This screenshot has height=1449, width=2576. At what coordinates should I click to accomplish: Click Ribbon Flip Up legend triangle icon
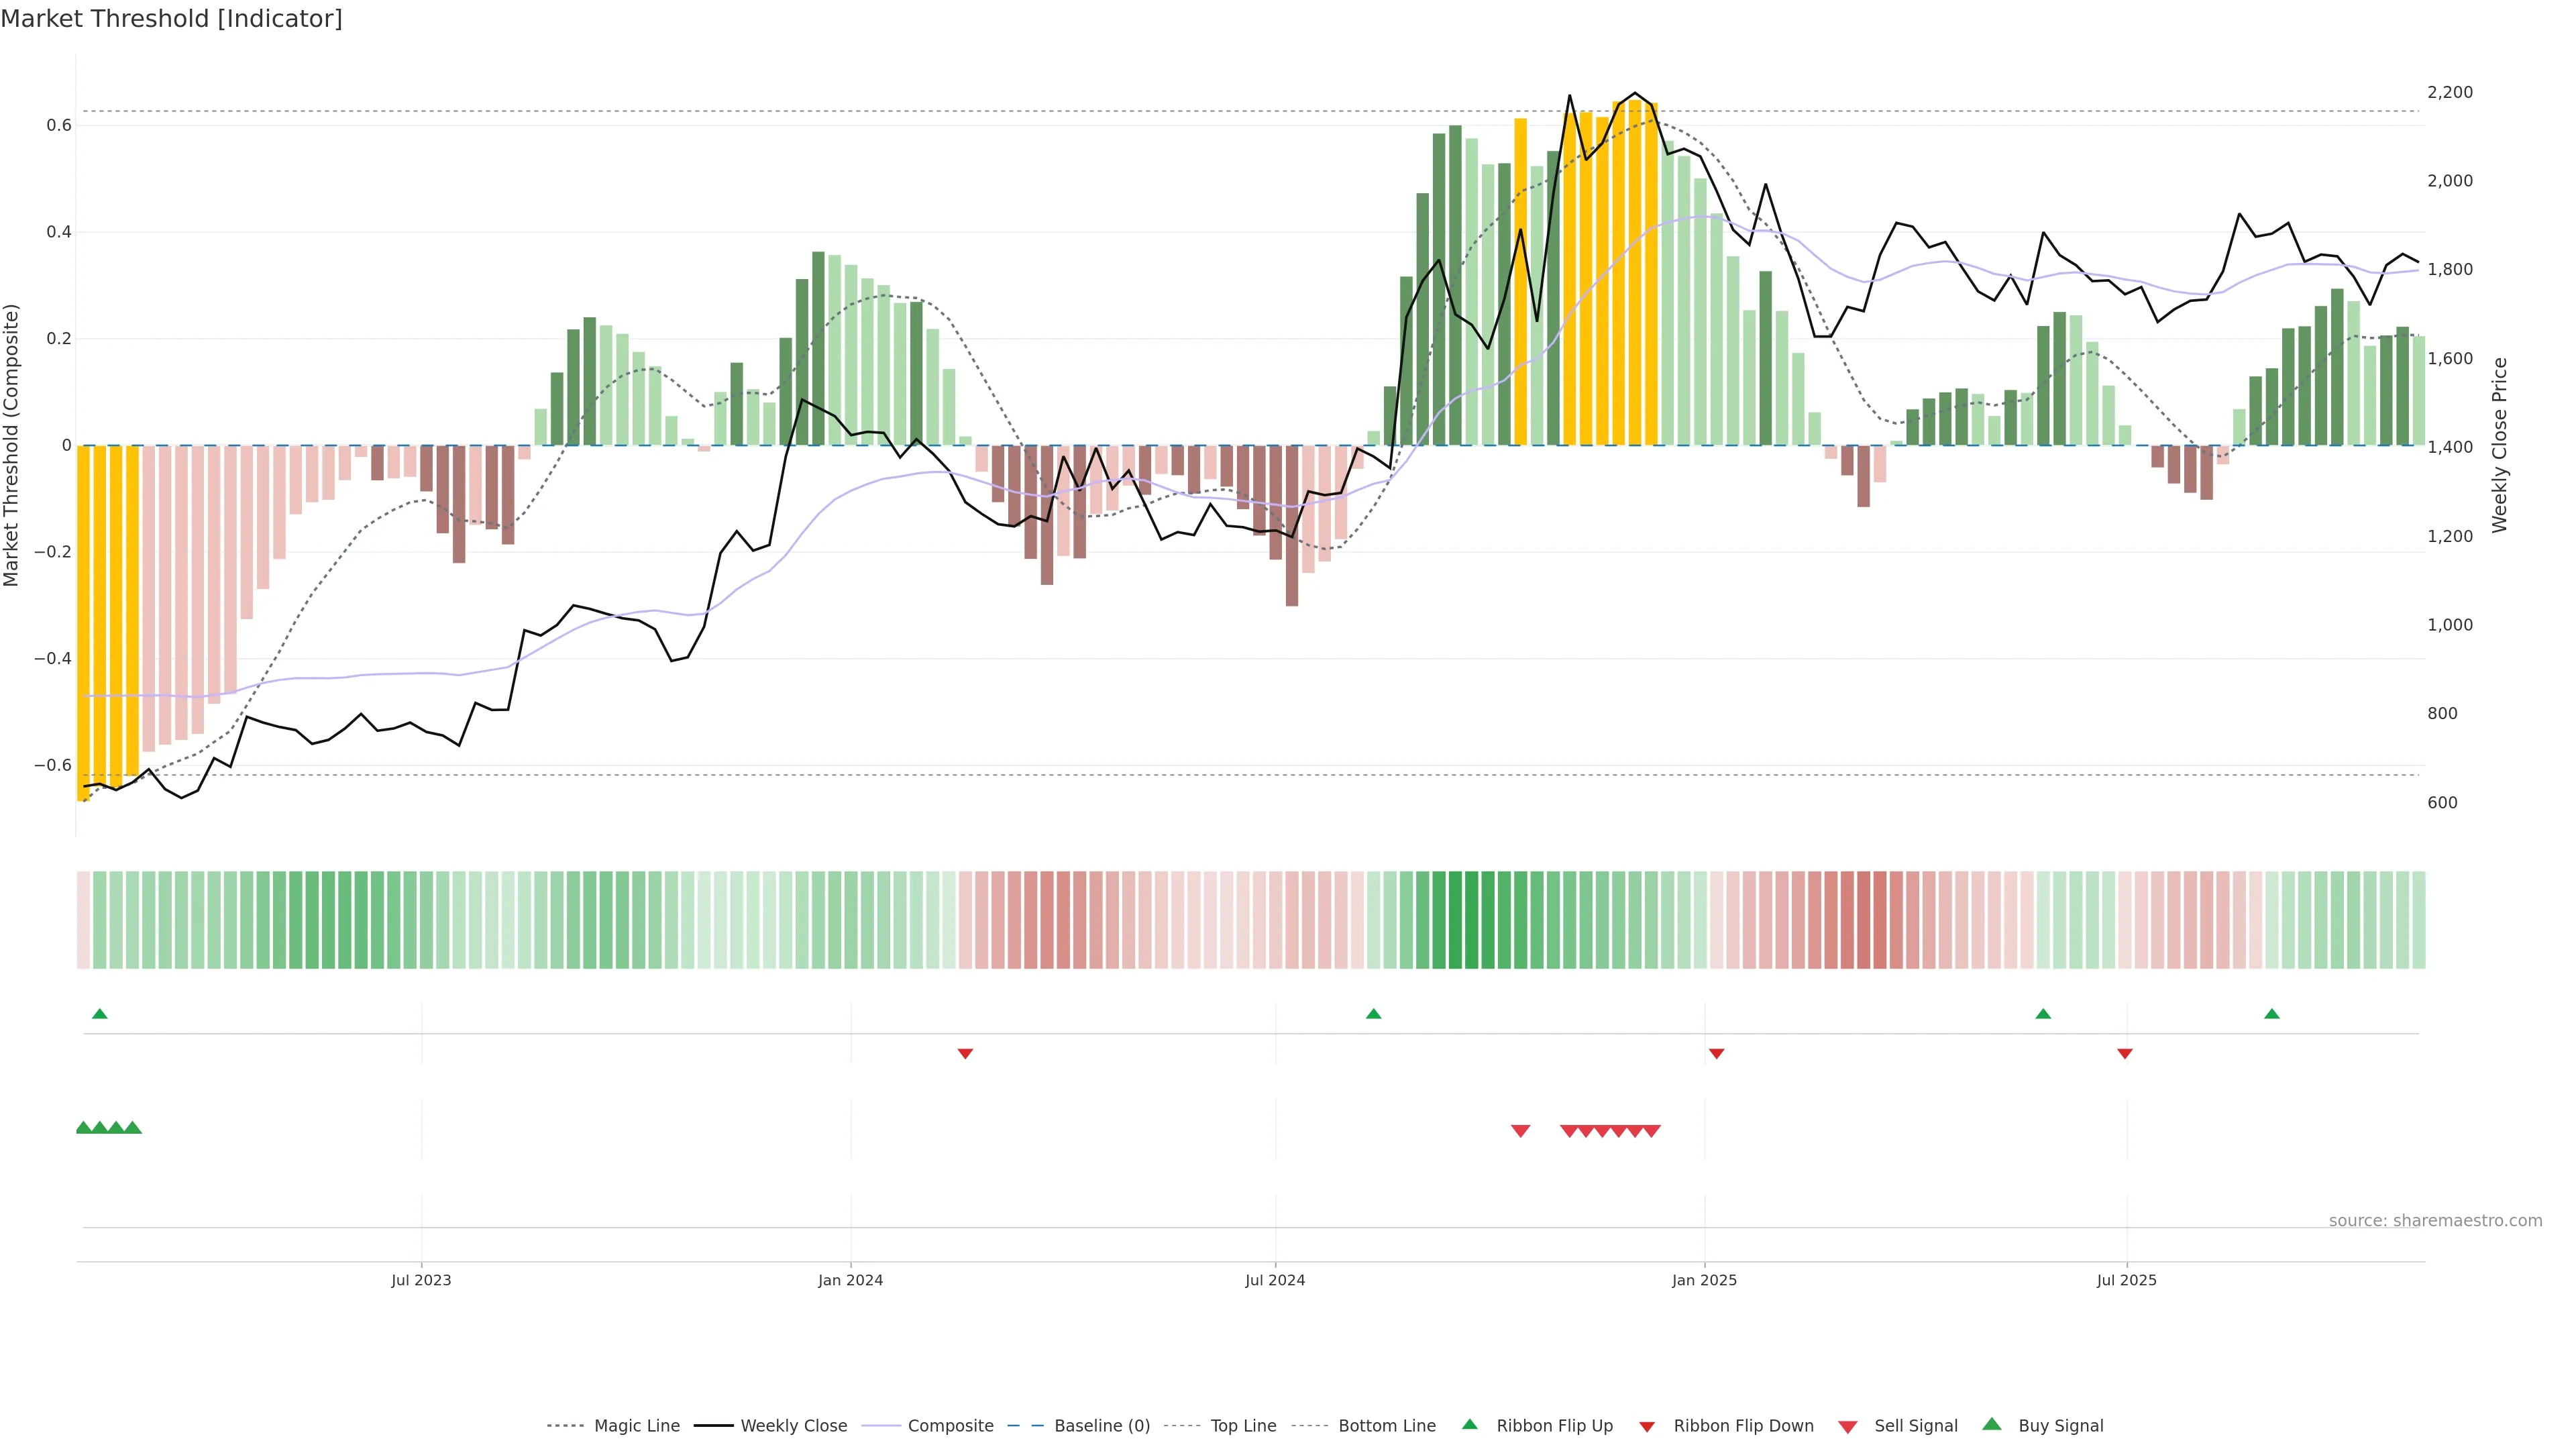pos(1469,1424)
